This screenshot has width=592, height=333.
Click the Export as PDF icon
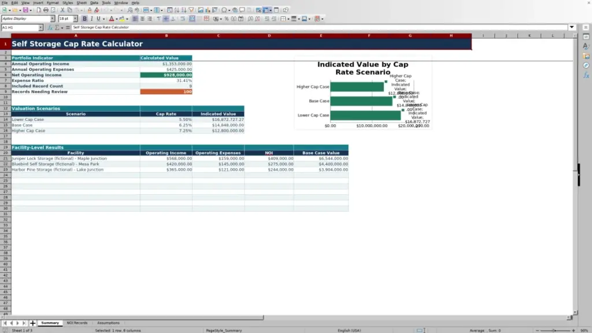pyautogui.click(x=39, y=10)
